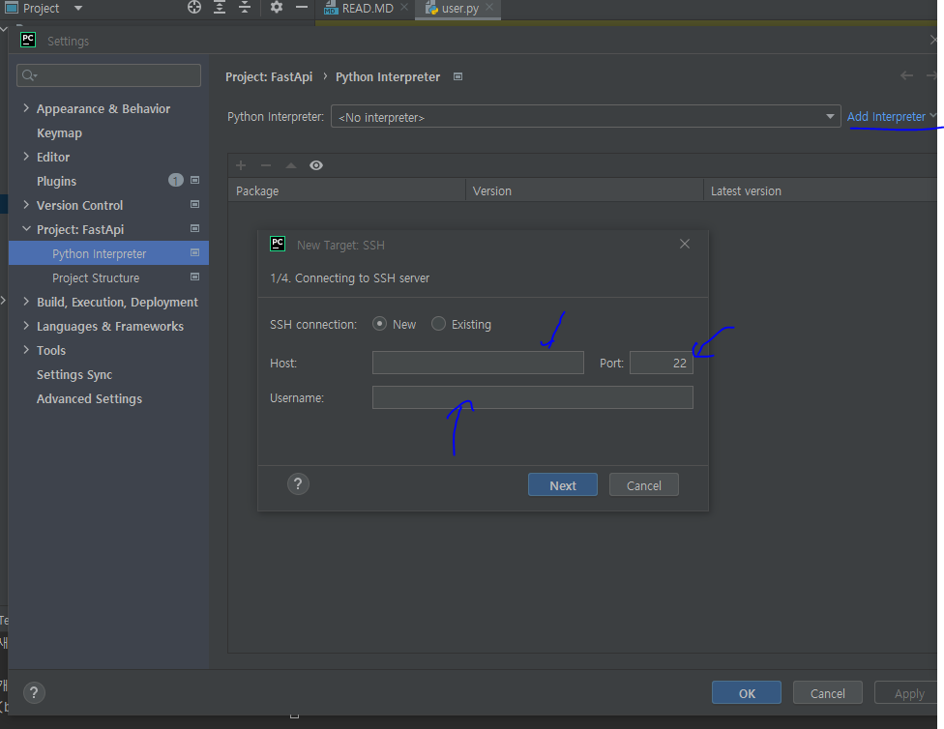Viewport: 944px width, 729px height.
Task: Open Advanced Settings page
Action: pyautogui.click(x=89, y=398)
